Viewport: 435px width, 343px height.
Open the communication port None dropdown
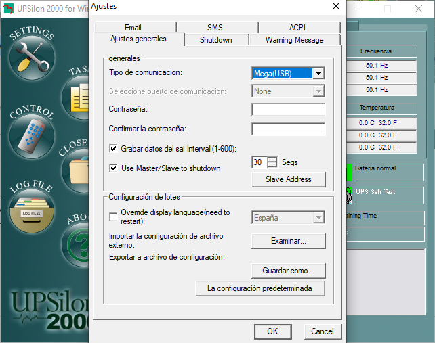(318, 91)
